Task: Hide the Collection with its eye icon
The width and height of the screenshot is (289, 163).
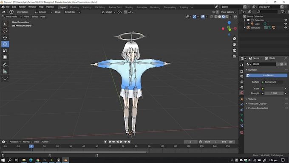Action: pos(286,20)
